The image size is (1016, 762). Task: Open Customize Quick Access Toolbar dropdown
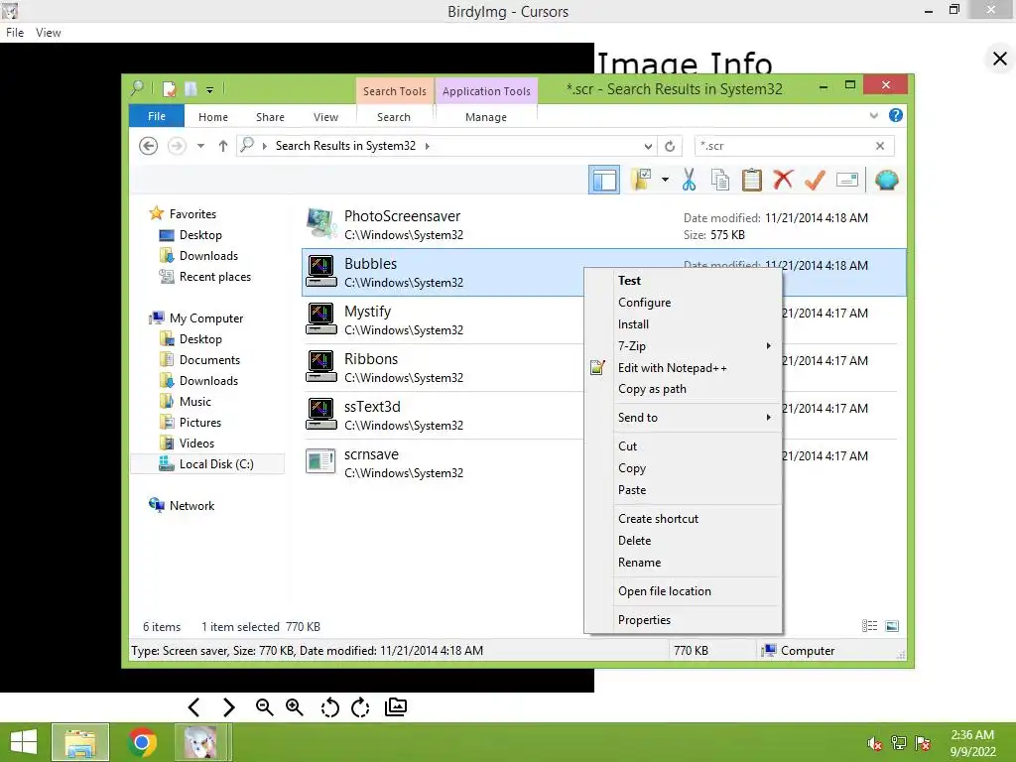210,90
